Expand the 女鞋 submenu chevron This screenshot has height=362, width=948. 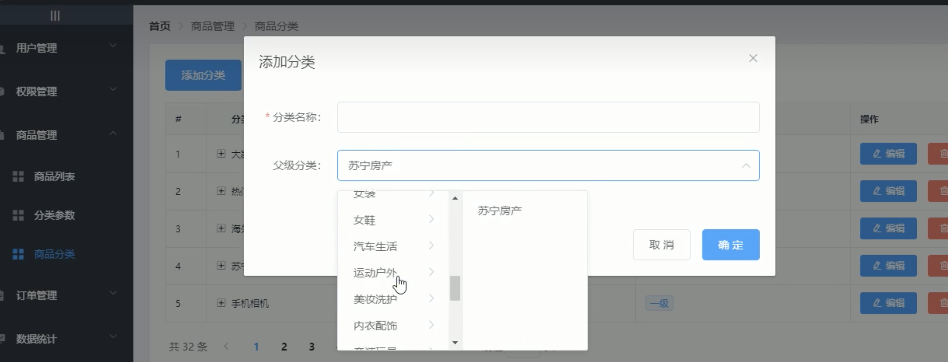click(431, 220)
